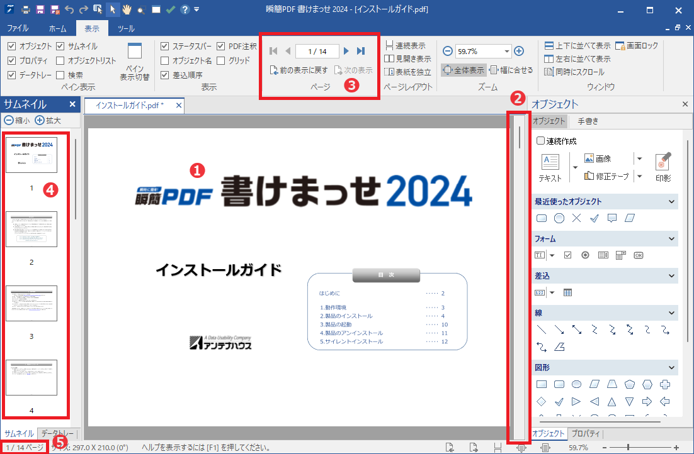
Task: Enable the オブジェクトリスト checkbox
Action: coord(60,60)
